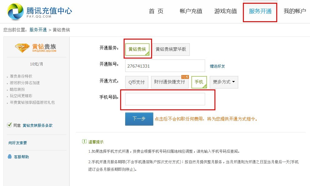Focus the 手机号码 input field
The height and width of the screenshot is (186, 310).
(165, 99)
